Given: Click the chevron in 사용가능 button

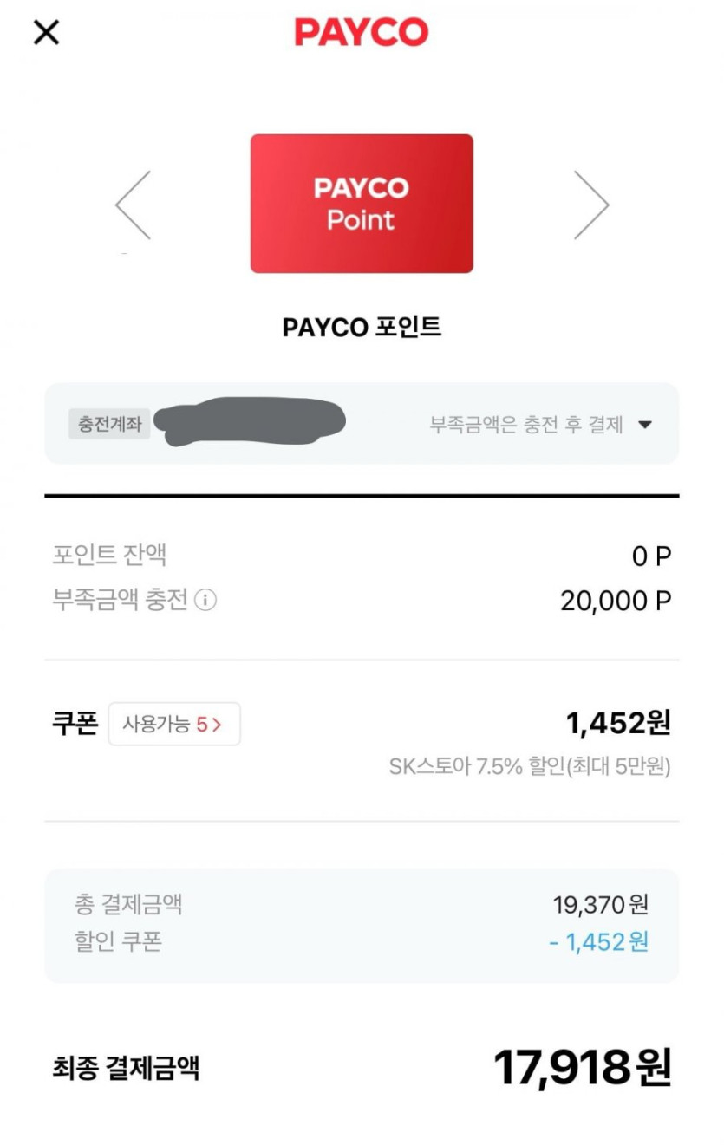Looking at the screenshot, I should tap(217, 725).
